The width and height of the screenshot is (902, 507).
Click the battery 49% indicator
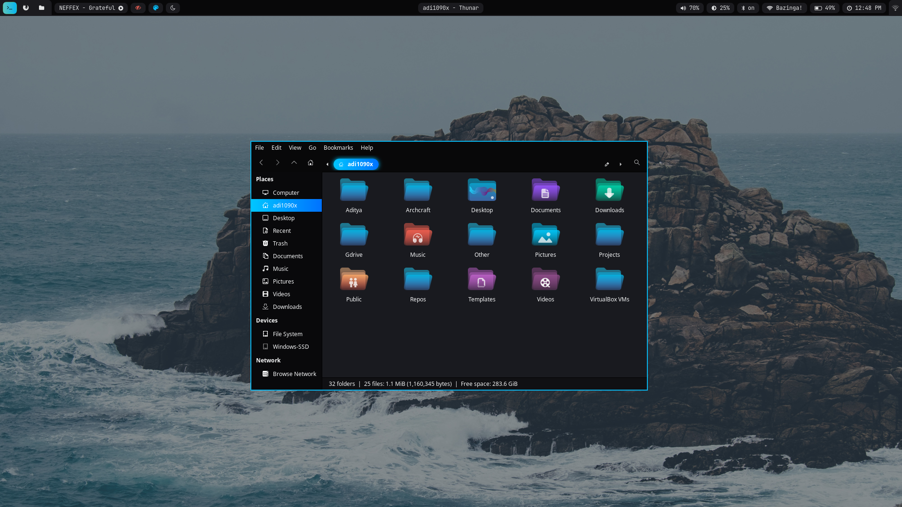[825, 8]
